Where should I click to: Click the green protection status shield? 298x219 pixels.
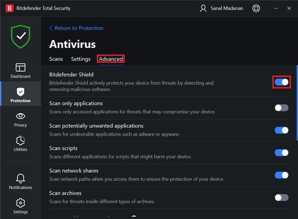(20, 36)
